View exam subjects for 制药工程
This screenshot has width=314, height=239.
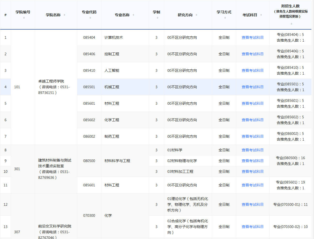click(252, 136)
